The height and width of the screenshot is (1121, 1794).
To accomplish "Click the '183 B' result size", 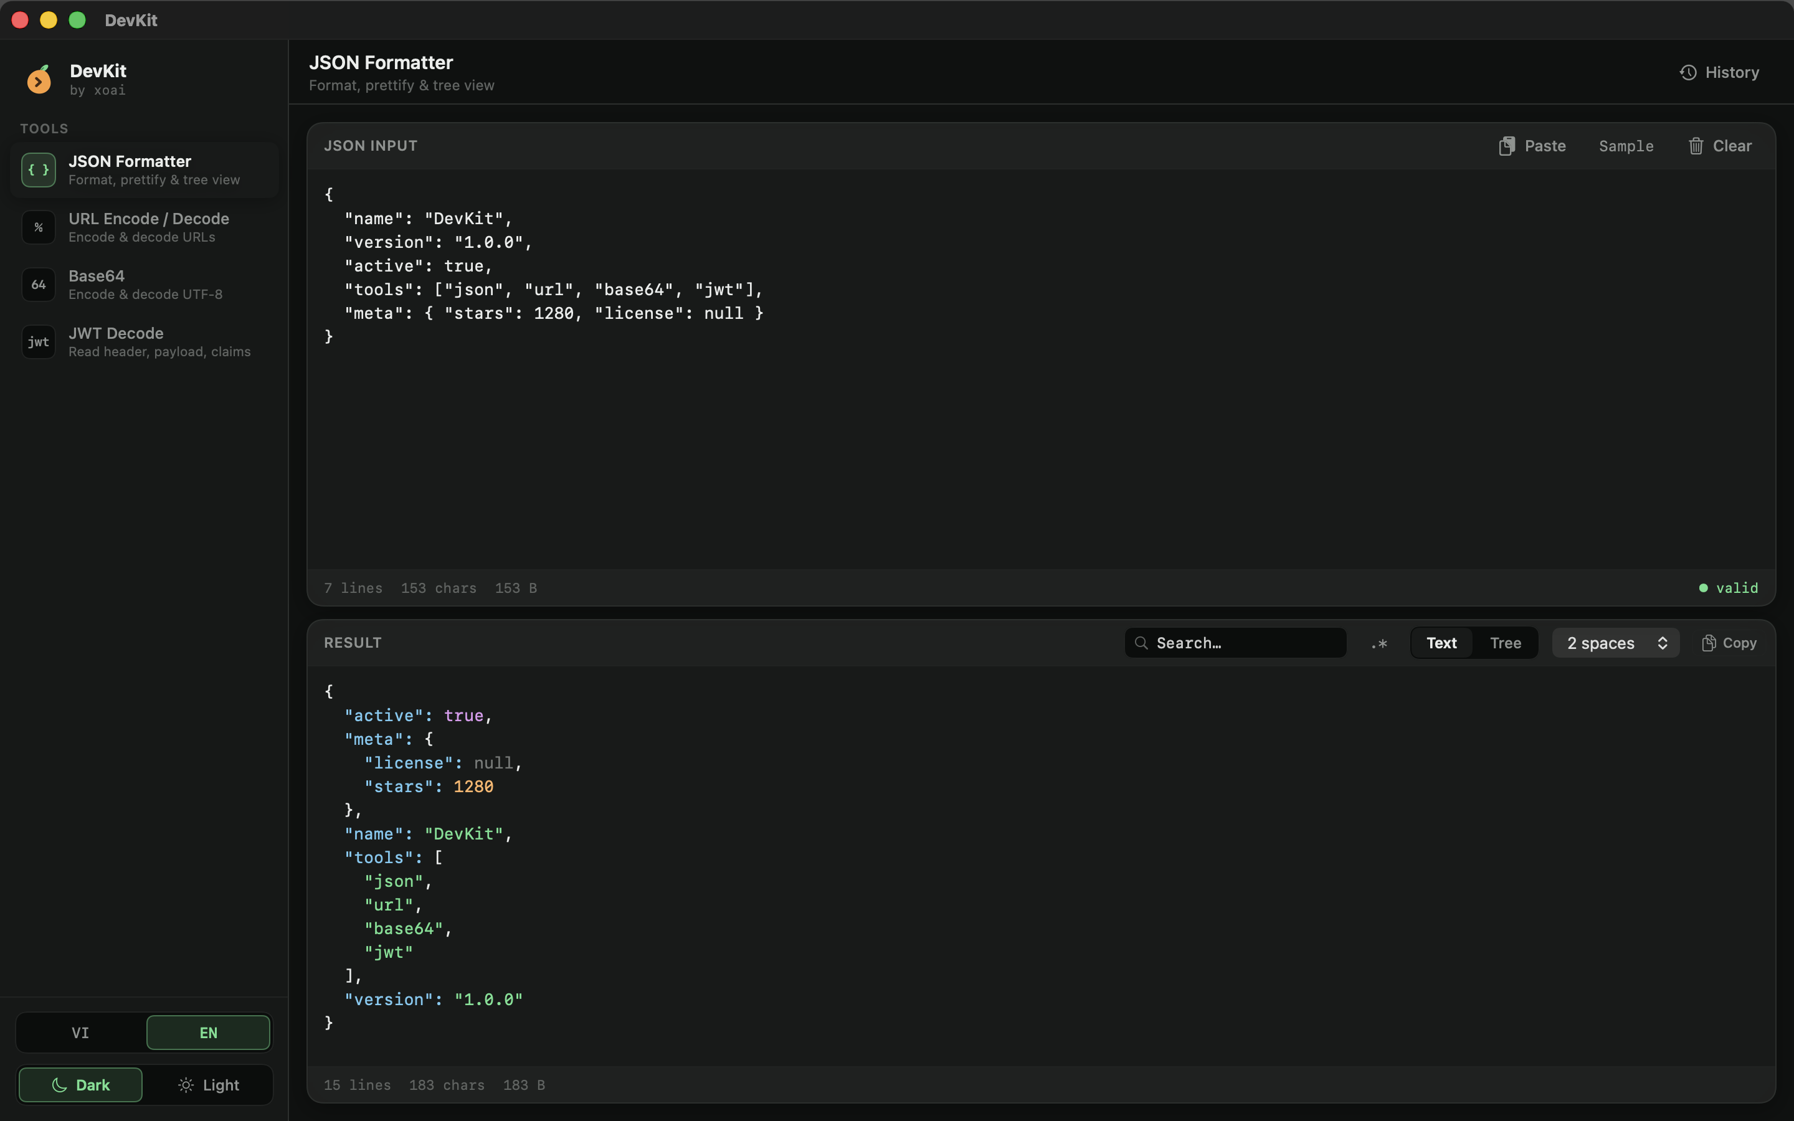I will click(x=524, y=1085).
